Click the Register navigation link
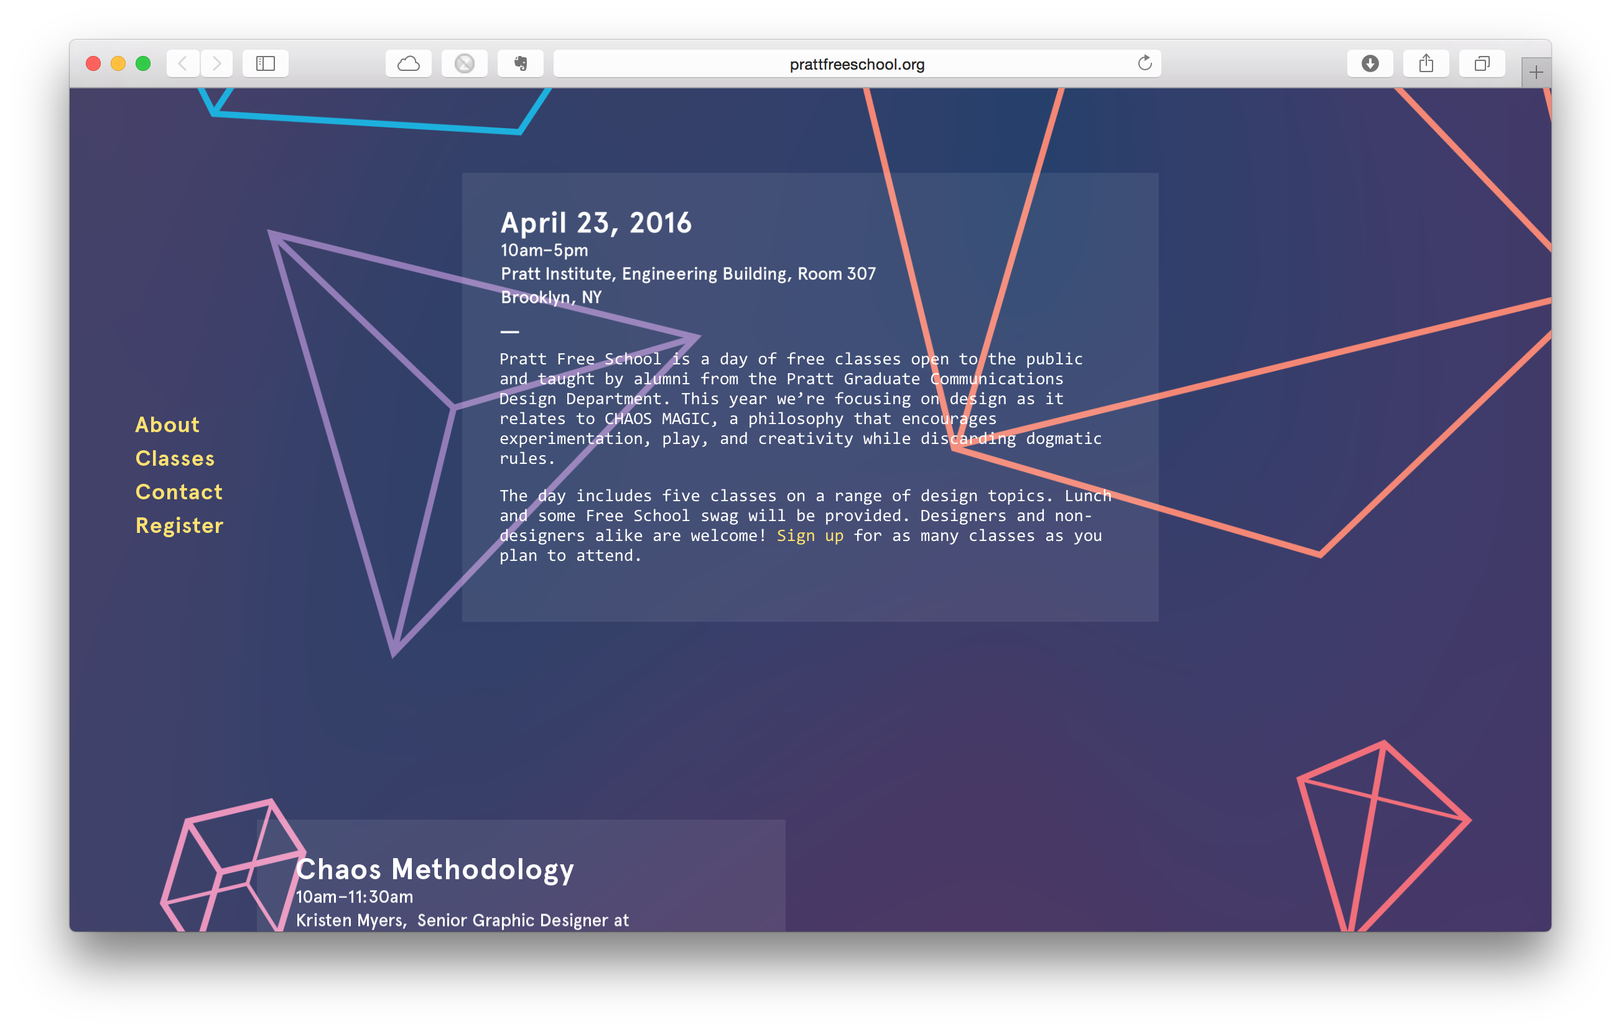 [x=179, y=525]
